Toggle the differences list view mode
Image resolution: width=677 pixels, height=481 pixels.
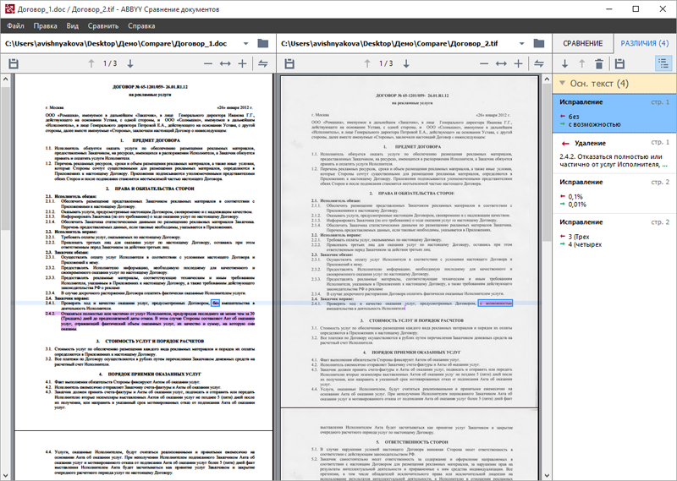[663, 64]
